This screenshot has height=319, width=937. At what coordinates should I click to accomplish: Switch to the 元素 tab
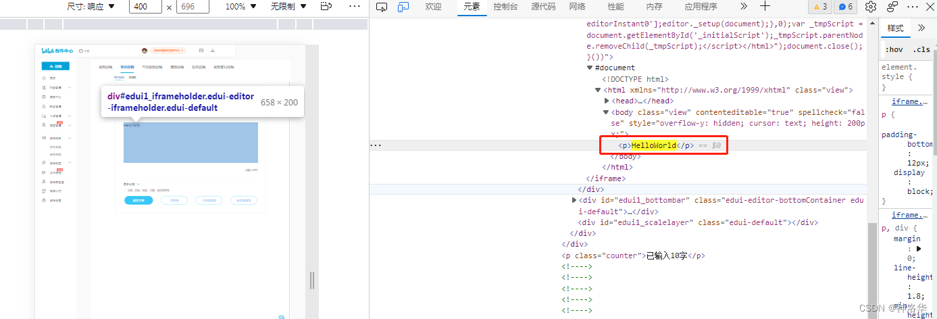pyautogui.click(x=472, y=7)
